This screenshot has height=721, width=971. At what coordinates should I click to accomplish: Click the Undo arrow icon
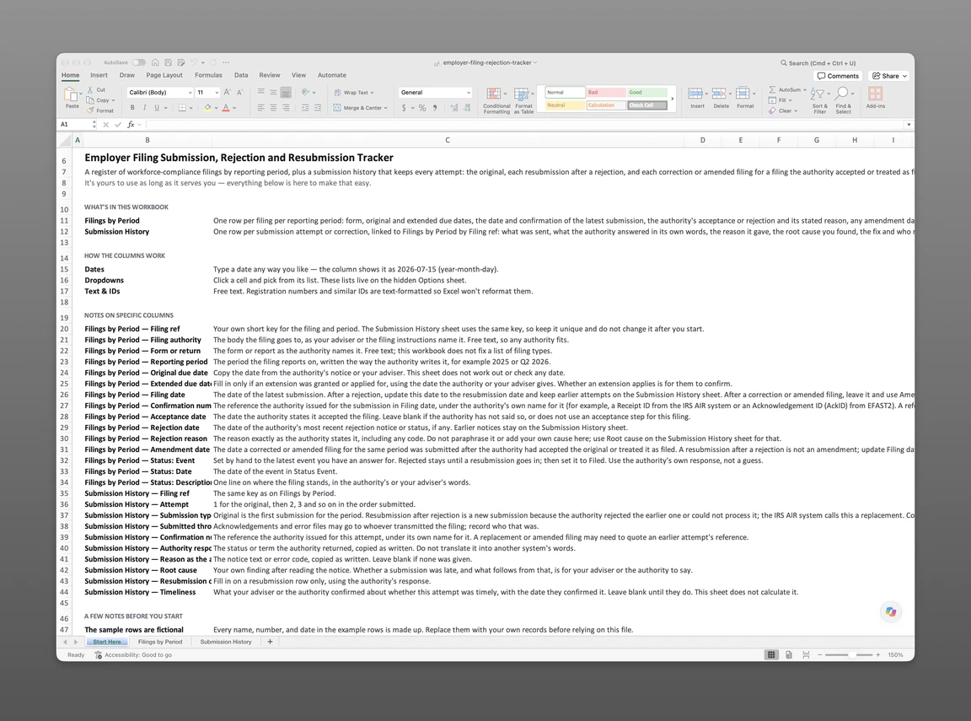(194, 62)
